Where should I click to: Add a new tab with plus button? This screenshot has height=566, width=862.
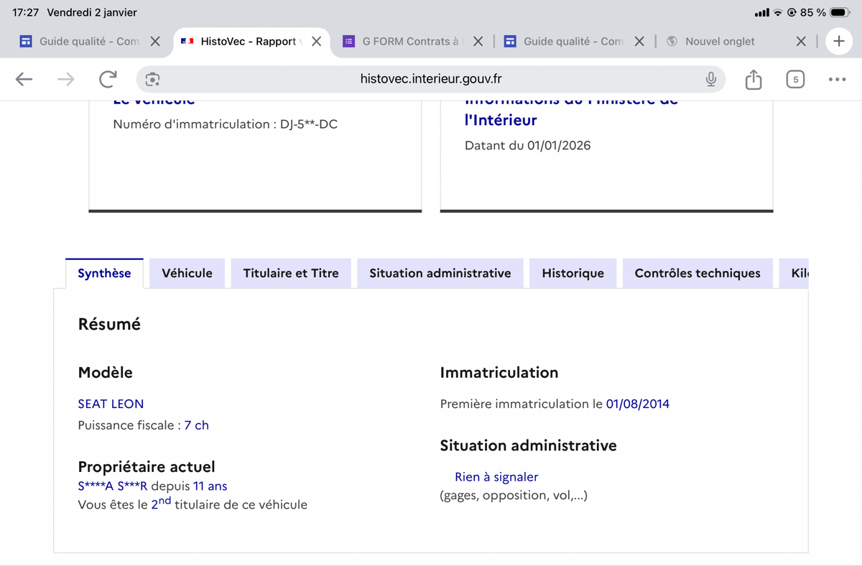838,42
